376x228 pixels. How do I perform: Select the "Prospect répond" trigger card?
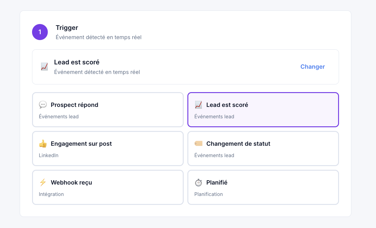tap(108, 110)
